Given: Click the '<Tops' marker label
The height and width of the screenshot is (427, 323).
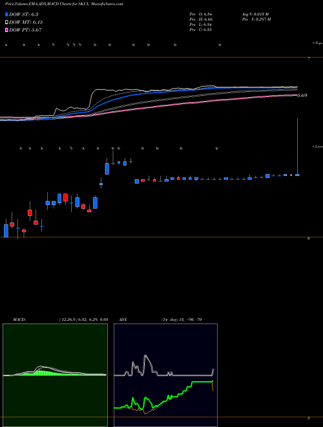Looking at the screenshot, I should tap(317, 43).
